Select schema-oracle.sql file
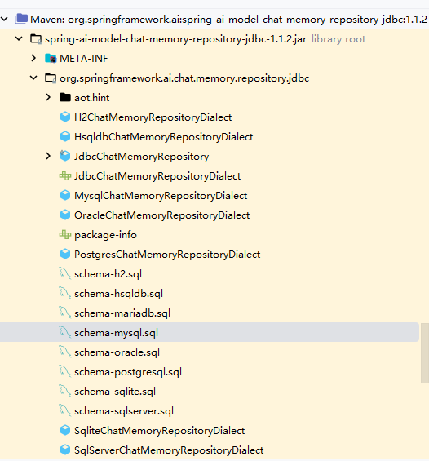The width and height of the screenshot is (429, 461). pos(117,352)
